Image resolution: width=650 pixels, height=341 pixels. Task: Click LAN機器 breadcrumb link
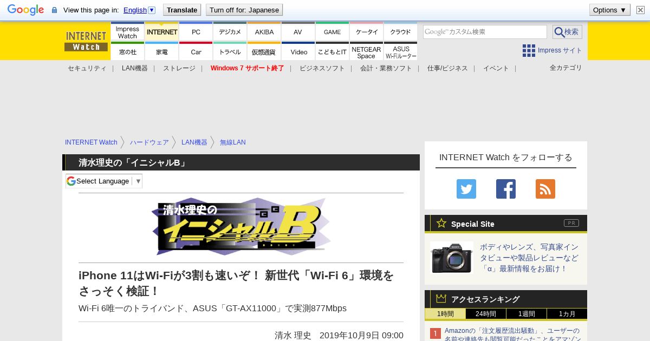point(194,142)
